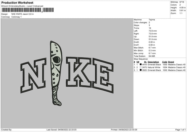The width and height of the screenshot is (187, 132).
Task: Select the Stops value 3
Action: [x=149, y=25]
